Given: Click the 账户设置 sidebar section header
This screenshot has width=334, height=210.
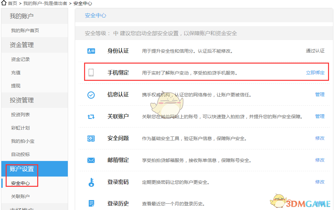Looking at the screenshot, I should (35, 169).
